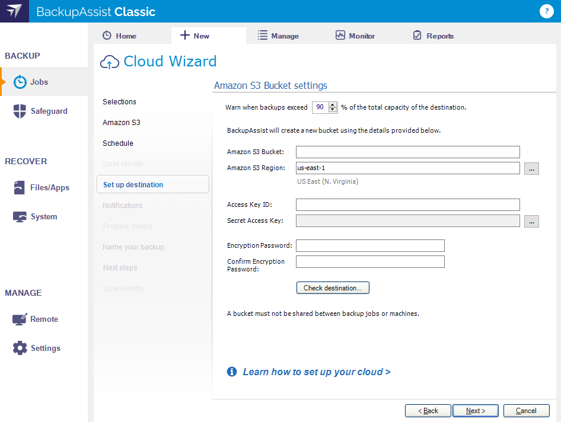Click the Next button
This screenshot has height=422, width=561.
pos(475,411)
